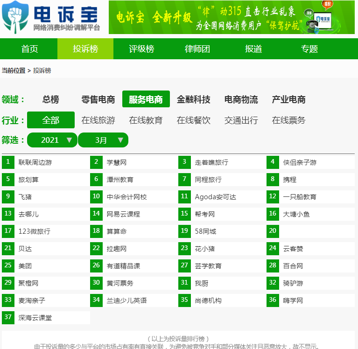
Task: Select the 全部 industry filter
Action: pyautogui.click(x=51, y=120)
